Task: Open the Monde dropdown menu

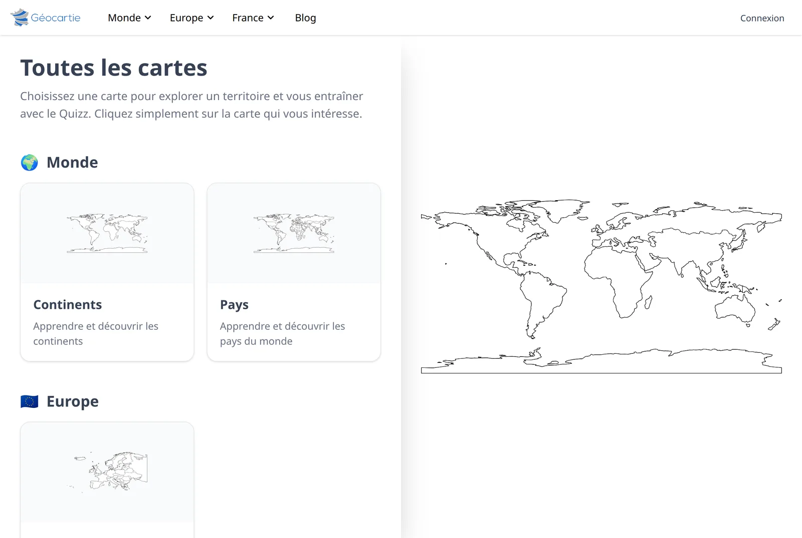Action: click(x=129, y=18)
